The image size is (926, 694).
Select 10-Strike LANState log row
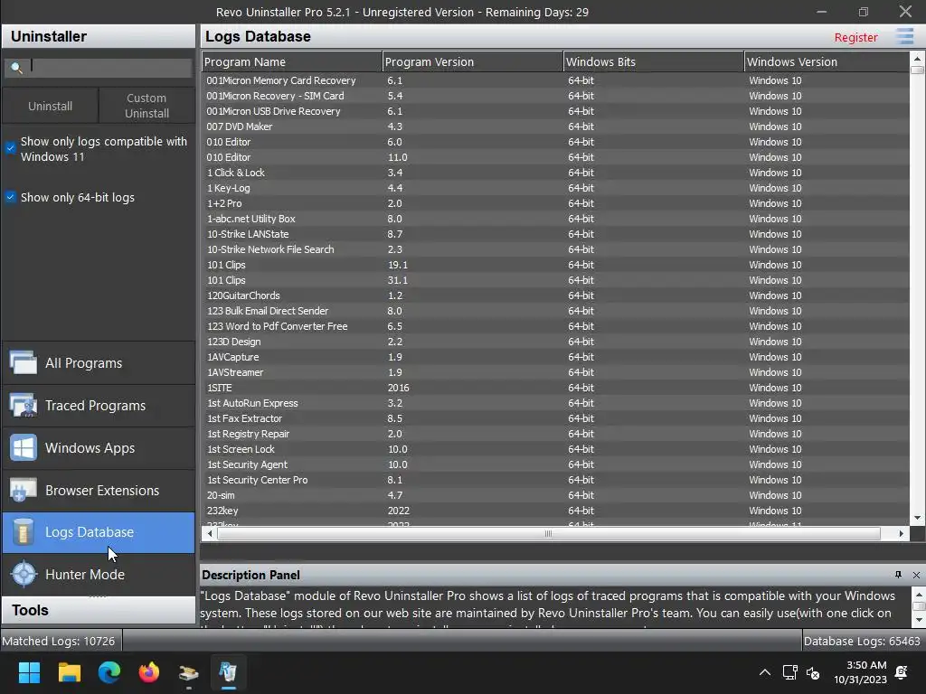[x=555, y=234]
